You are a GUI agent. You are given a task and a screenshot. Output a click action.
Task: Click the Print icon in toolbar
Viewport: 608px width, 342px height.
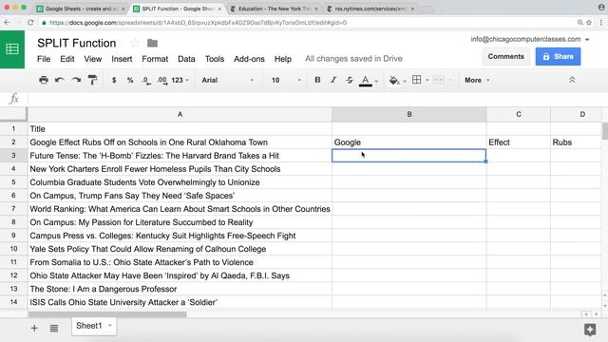[44, 80]
